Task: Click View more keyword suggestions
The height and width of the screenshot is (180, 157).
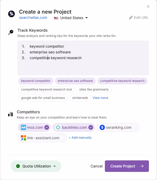Action: 100,98
